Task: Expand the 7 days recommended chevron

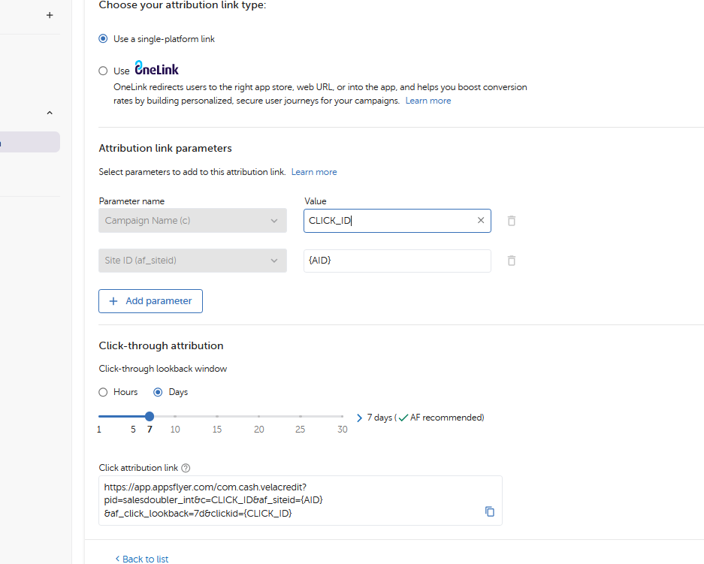Action: click(x=359, y=418)
